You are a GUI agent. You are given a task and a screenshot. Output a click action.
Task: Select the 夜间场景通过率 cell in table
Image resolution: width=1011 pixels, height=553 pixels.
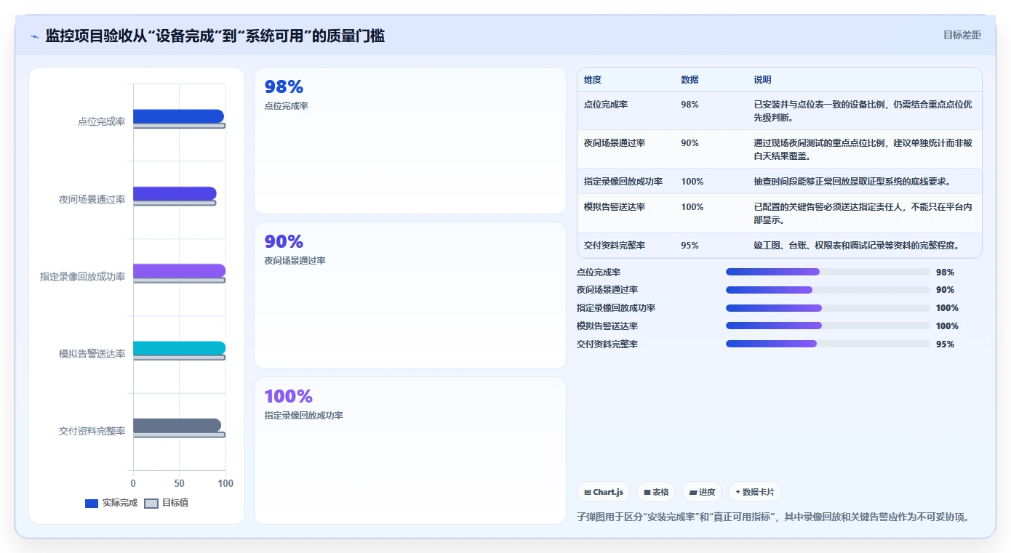[x=615, y=143]
